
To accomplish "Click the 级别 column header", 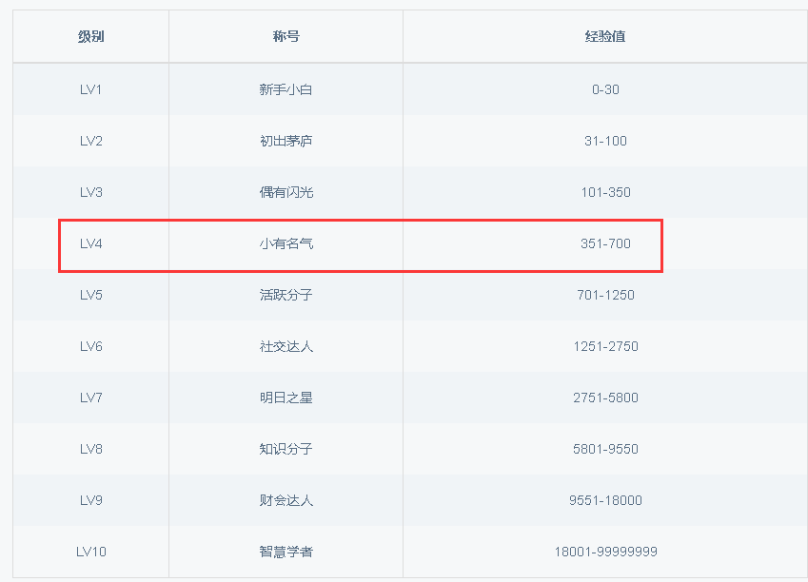I will (x=91, y=37).
